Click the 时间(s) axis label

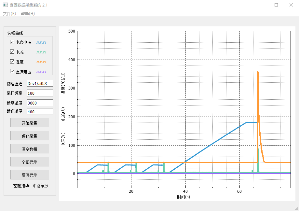(x=183, y=197)
